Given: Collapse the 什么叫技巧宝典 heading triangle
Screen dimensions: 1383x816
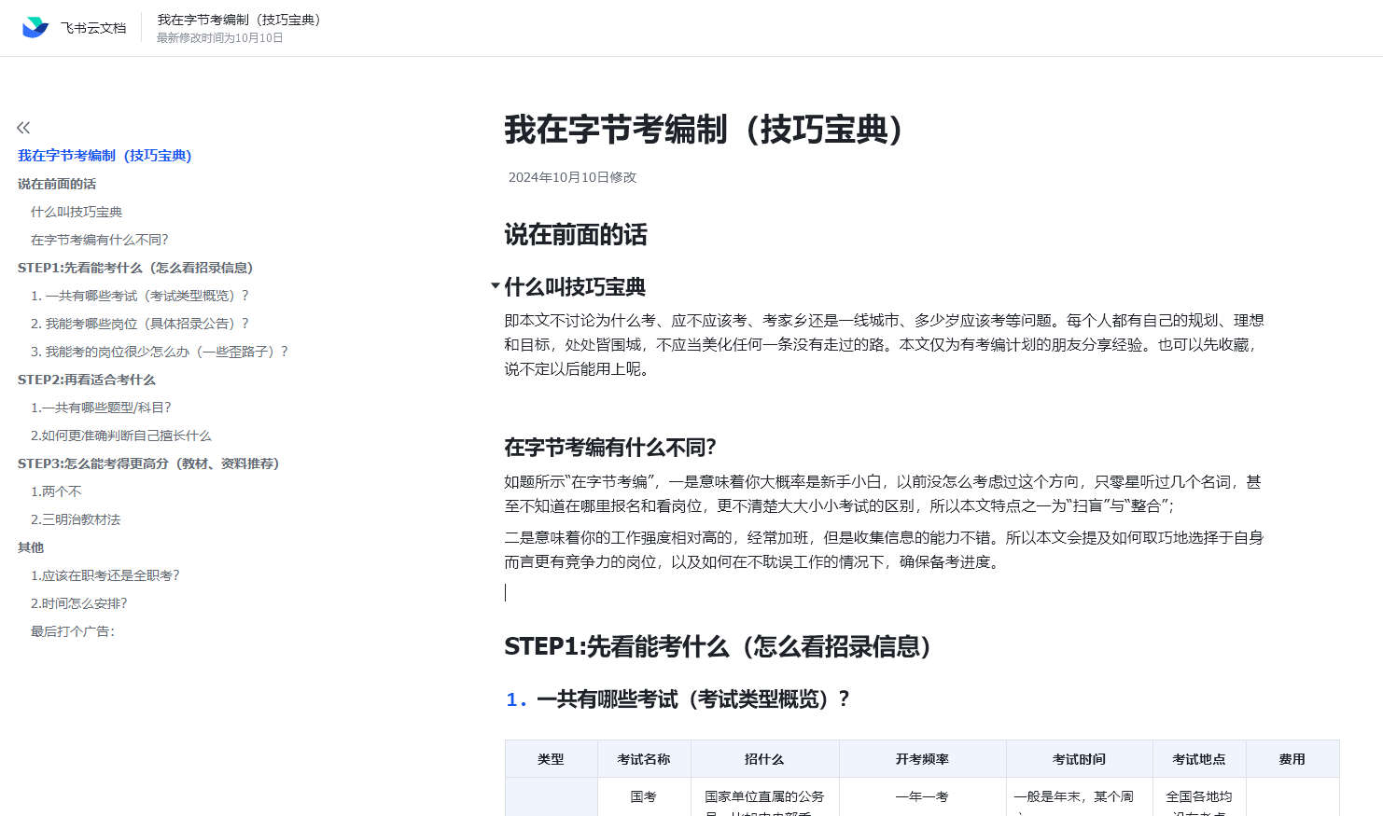Looking at the screenshot, I should point(495,285).
